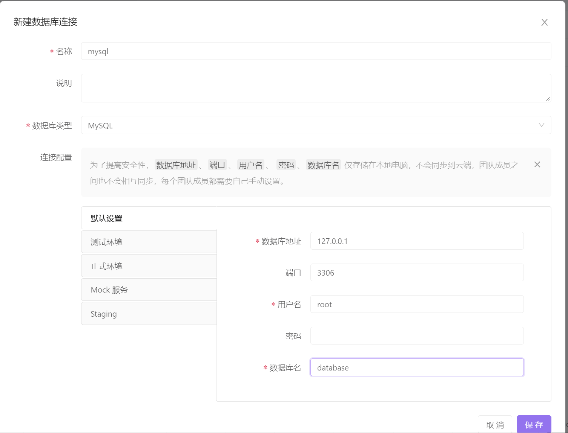This screenshot has width=568, height=433.
Task: Focus the 说明 description textarea
Action: click(316, 88)
